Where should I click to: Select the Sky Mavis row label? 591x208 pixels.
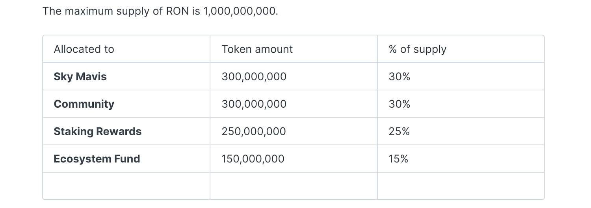(x=80, y=76)
